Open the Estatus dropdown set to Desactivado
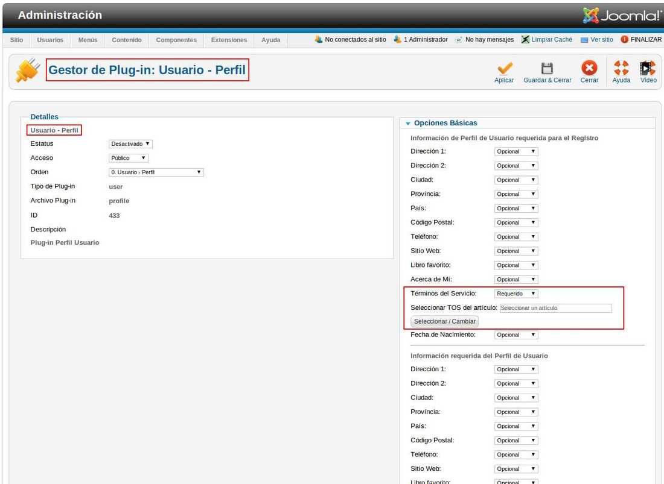 [130, 144]
